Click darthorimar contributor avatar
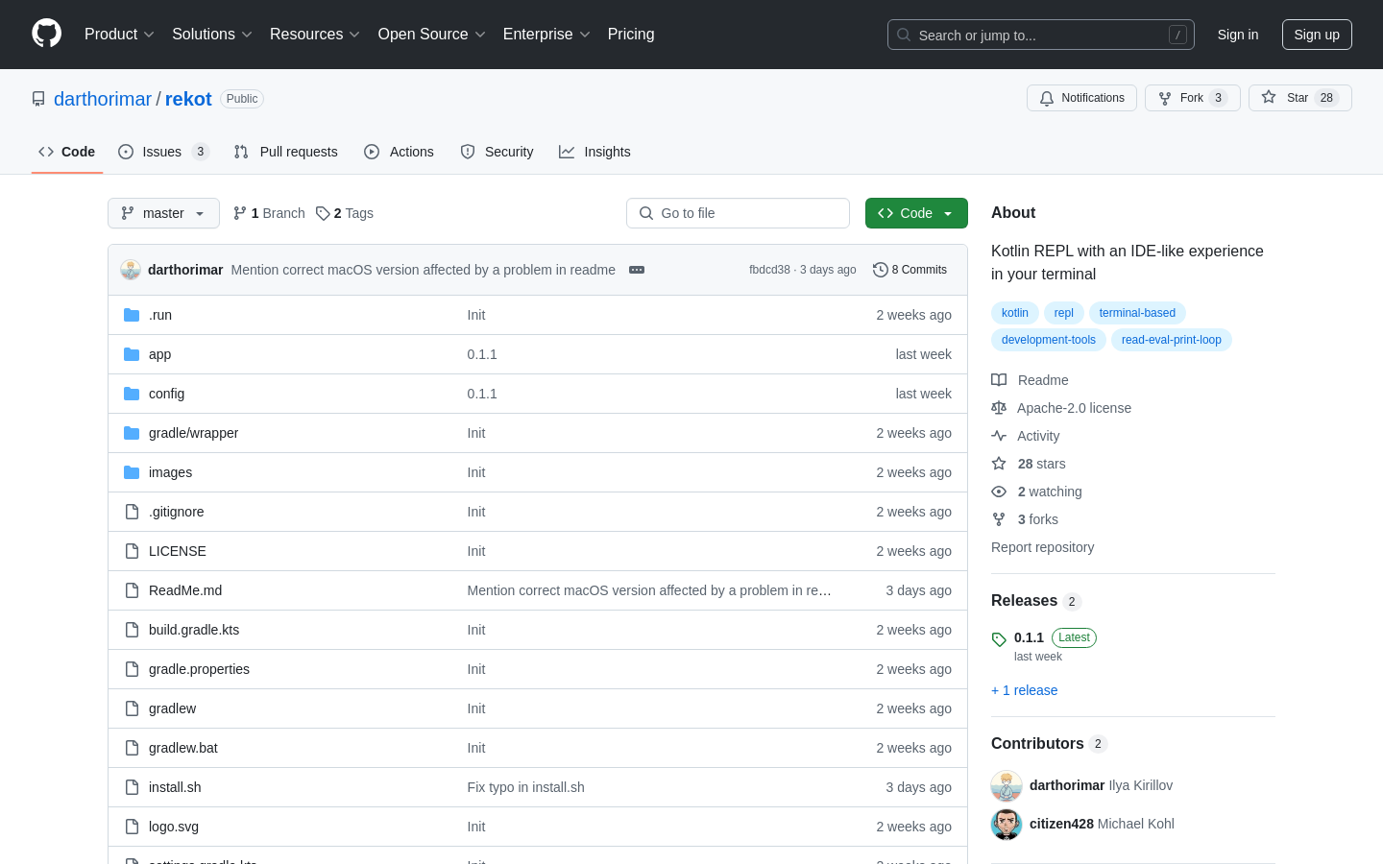The height and width of the screenshot is (864, 1383). (x=1007, y=785)
